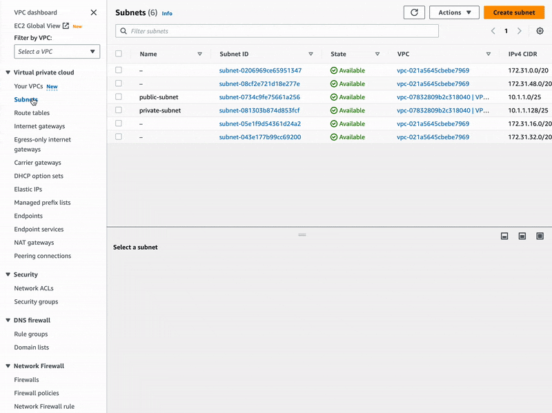The image size is (552, 413).
Task: Go to previous page of subnets
Action: click(x=493, y=31)
